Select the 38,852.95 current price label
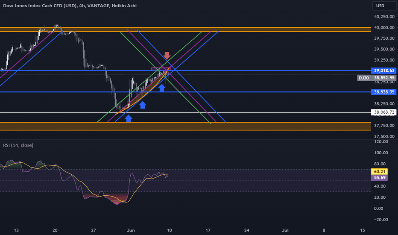The image size is (398, 235). [384, 78]
